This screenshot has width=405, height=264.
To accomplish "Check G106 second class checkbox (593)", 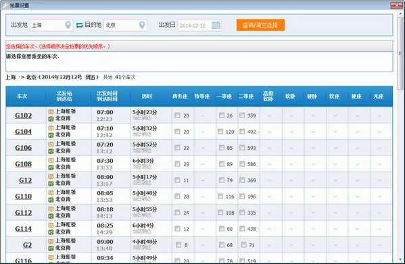I will [242, 147].
